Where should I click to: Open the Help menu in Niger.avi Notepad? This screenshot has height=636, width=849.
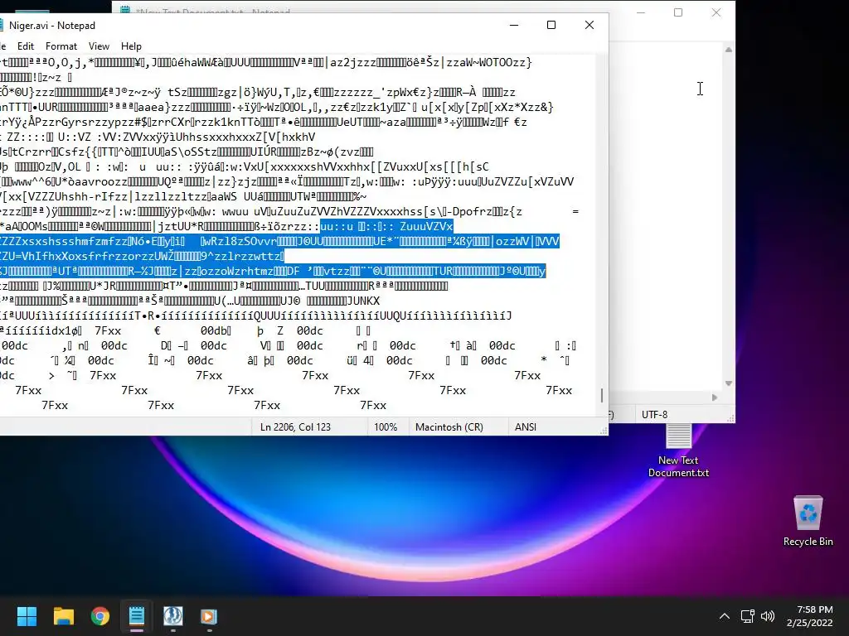131,46
